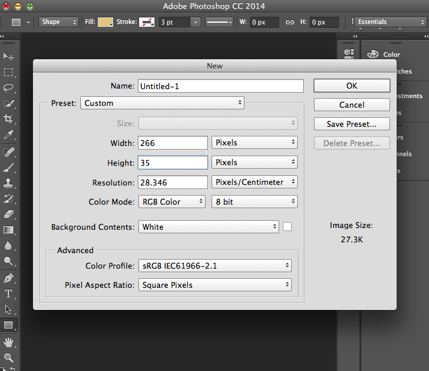Select the Lasso tool
This screenshot has height=371, width=429.
(8, 88)
